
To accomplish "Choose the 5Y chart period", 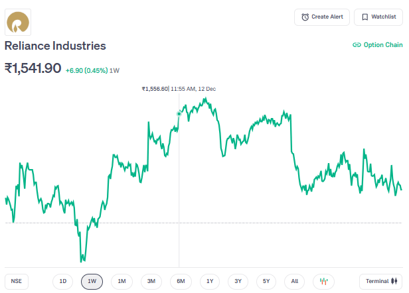I will tap(267, 281).
